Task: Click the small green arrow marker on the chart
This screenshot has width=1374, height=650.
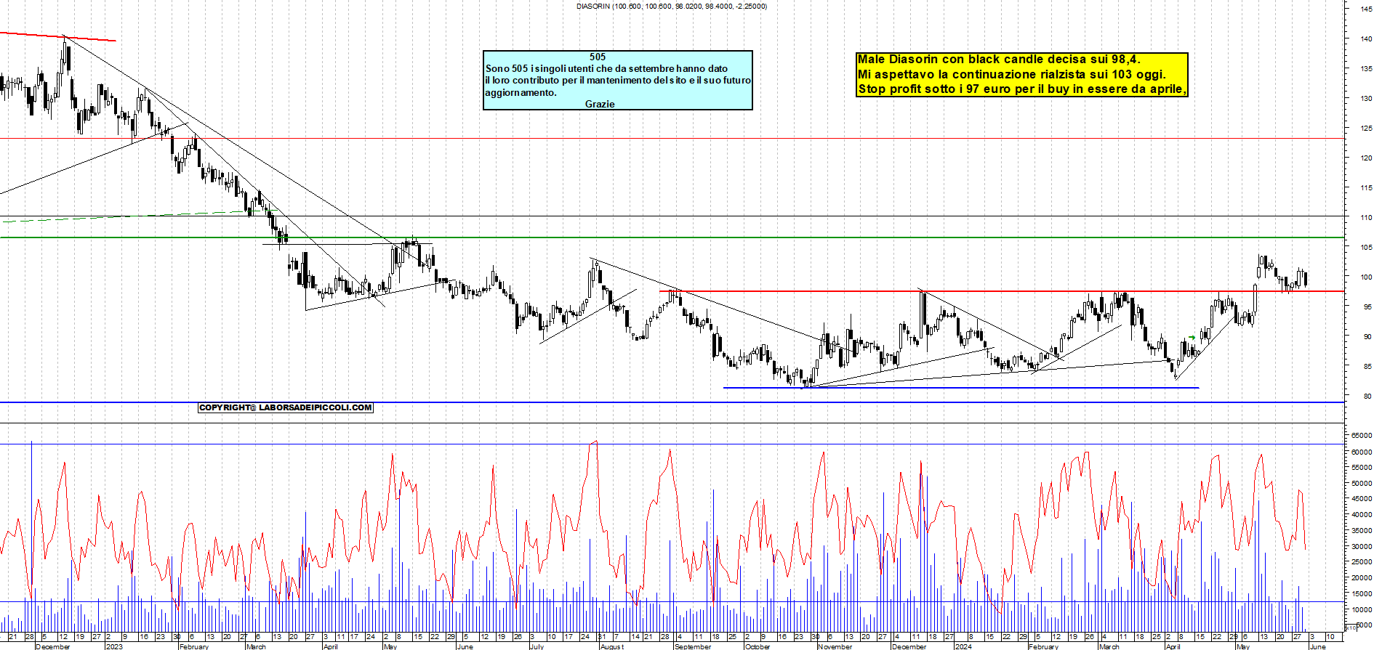Action: (1192, 337)
